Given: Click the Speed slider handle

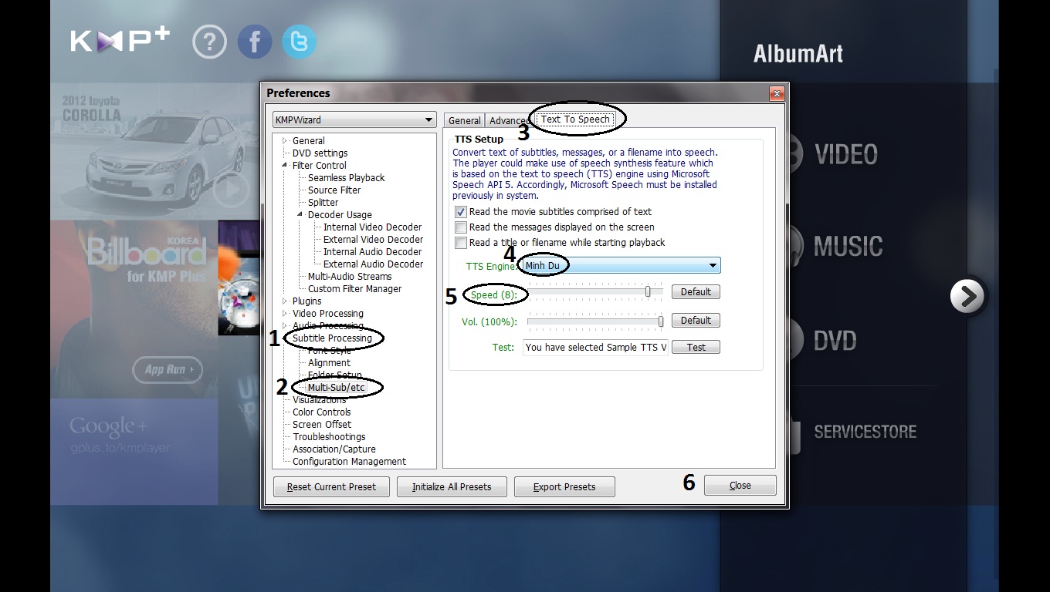Looking at the screenshot, I should 648,291.
